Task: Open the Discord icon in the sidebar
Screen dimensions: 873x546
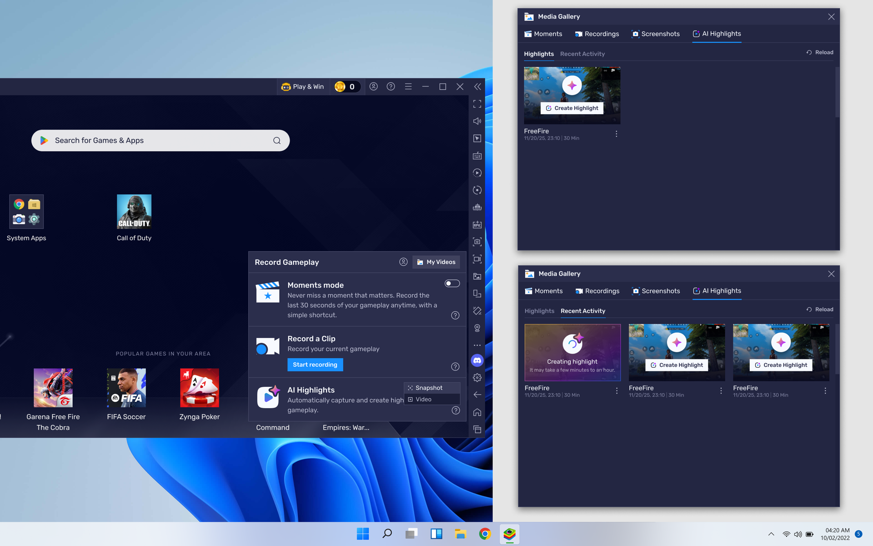Action: click(477, 360)
